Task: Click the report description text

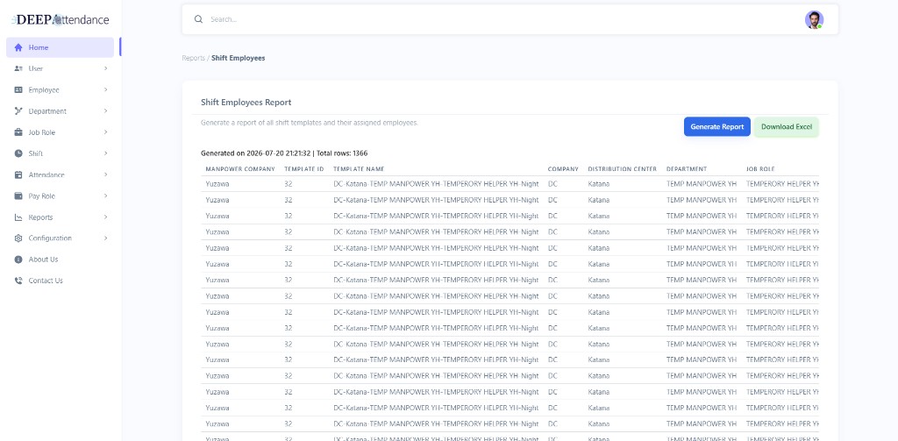Action: [x=310, y=123]
